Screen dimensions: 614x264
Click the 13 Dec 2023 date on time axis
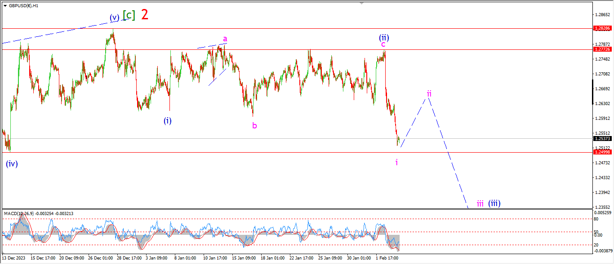click(14, 258)
